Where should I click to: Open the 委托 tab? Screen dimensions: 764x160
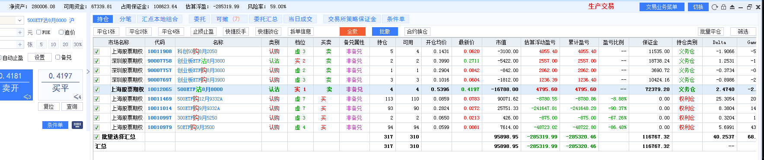[200, 19]
